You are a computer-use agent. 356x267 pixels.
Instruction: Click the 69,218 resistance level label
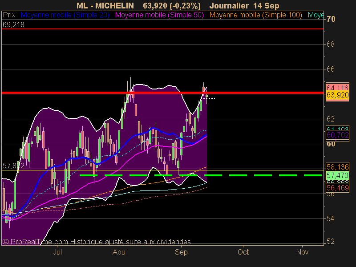(13, 24)
